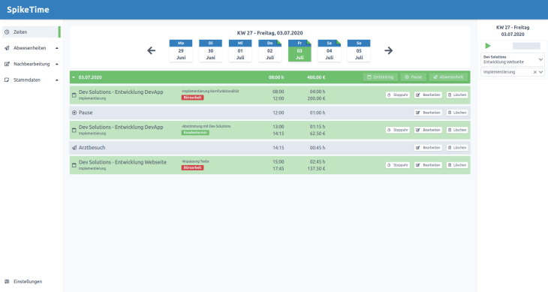Click the timer display field beside play
548x292 pixels.
pos(526,46)
